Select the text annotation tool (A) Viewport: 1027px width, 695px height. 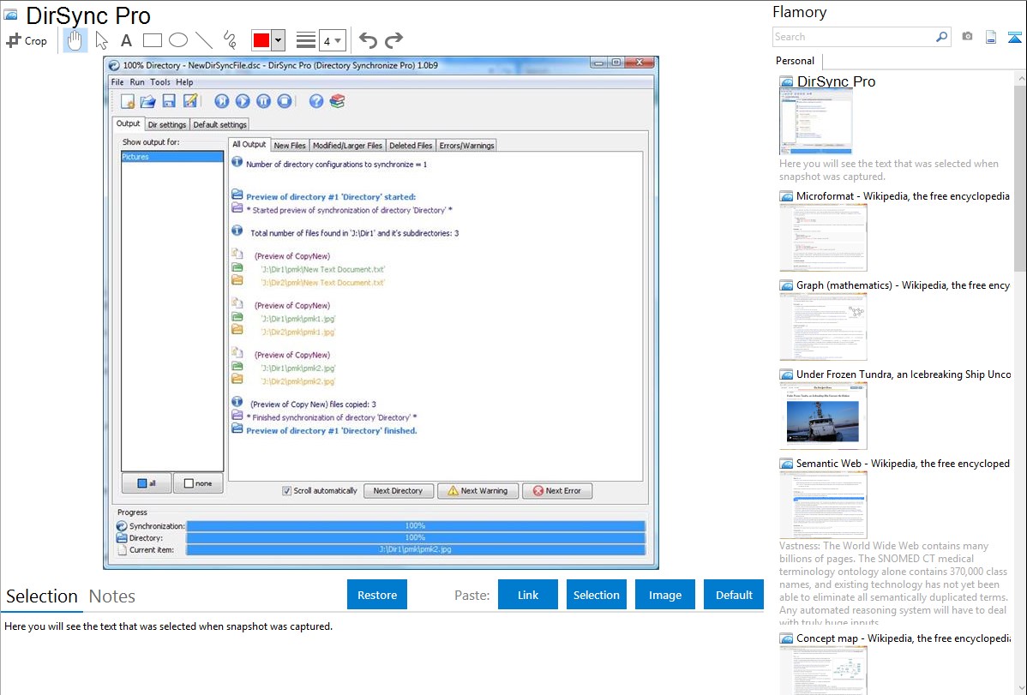tap(126, 40)
